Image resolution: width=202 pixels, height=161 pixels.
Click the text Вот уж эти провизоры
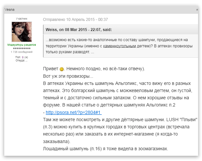(x=68, y=76)
